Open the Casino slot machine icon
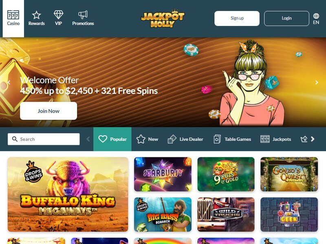 point(13,15)
